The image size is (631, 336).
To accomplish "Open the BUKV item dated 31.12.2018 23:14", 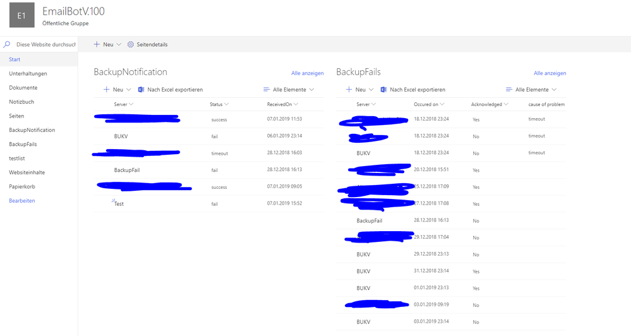I will click(363, 271).
